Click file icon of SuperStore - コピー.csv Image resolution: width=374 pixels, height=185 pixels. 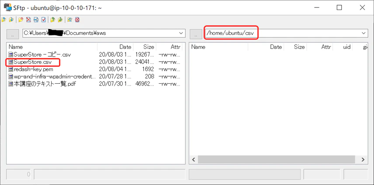pyautogui.click(x=11, y=55)
